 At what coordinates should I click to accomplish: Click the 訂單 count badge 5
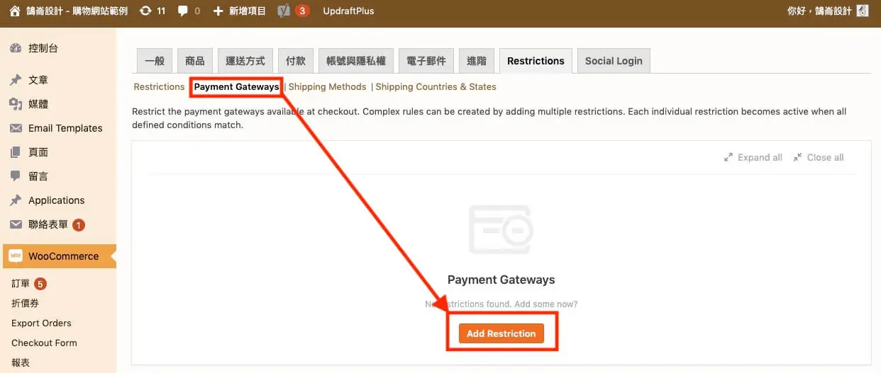[x=40, y=284]
